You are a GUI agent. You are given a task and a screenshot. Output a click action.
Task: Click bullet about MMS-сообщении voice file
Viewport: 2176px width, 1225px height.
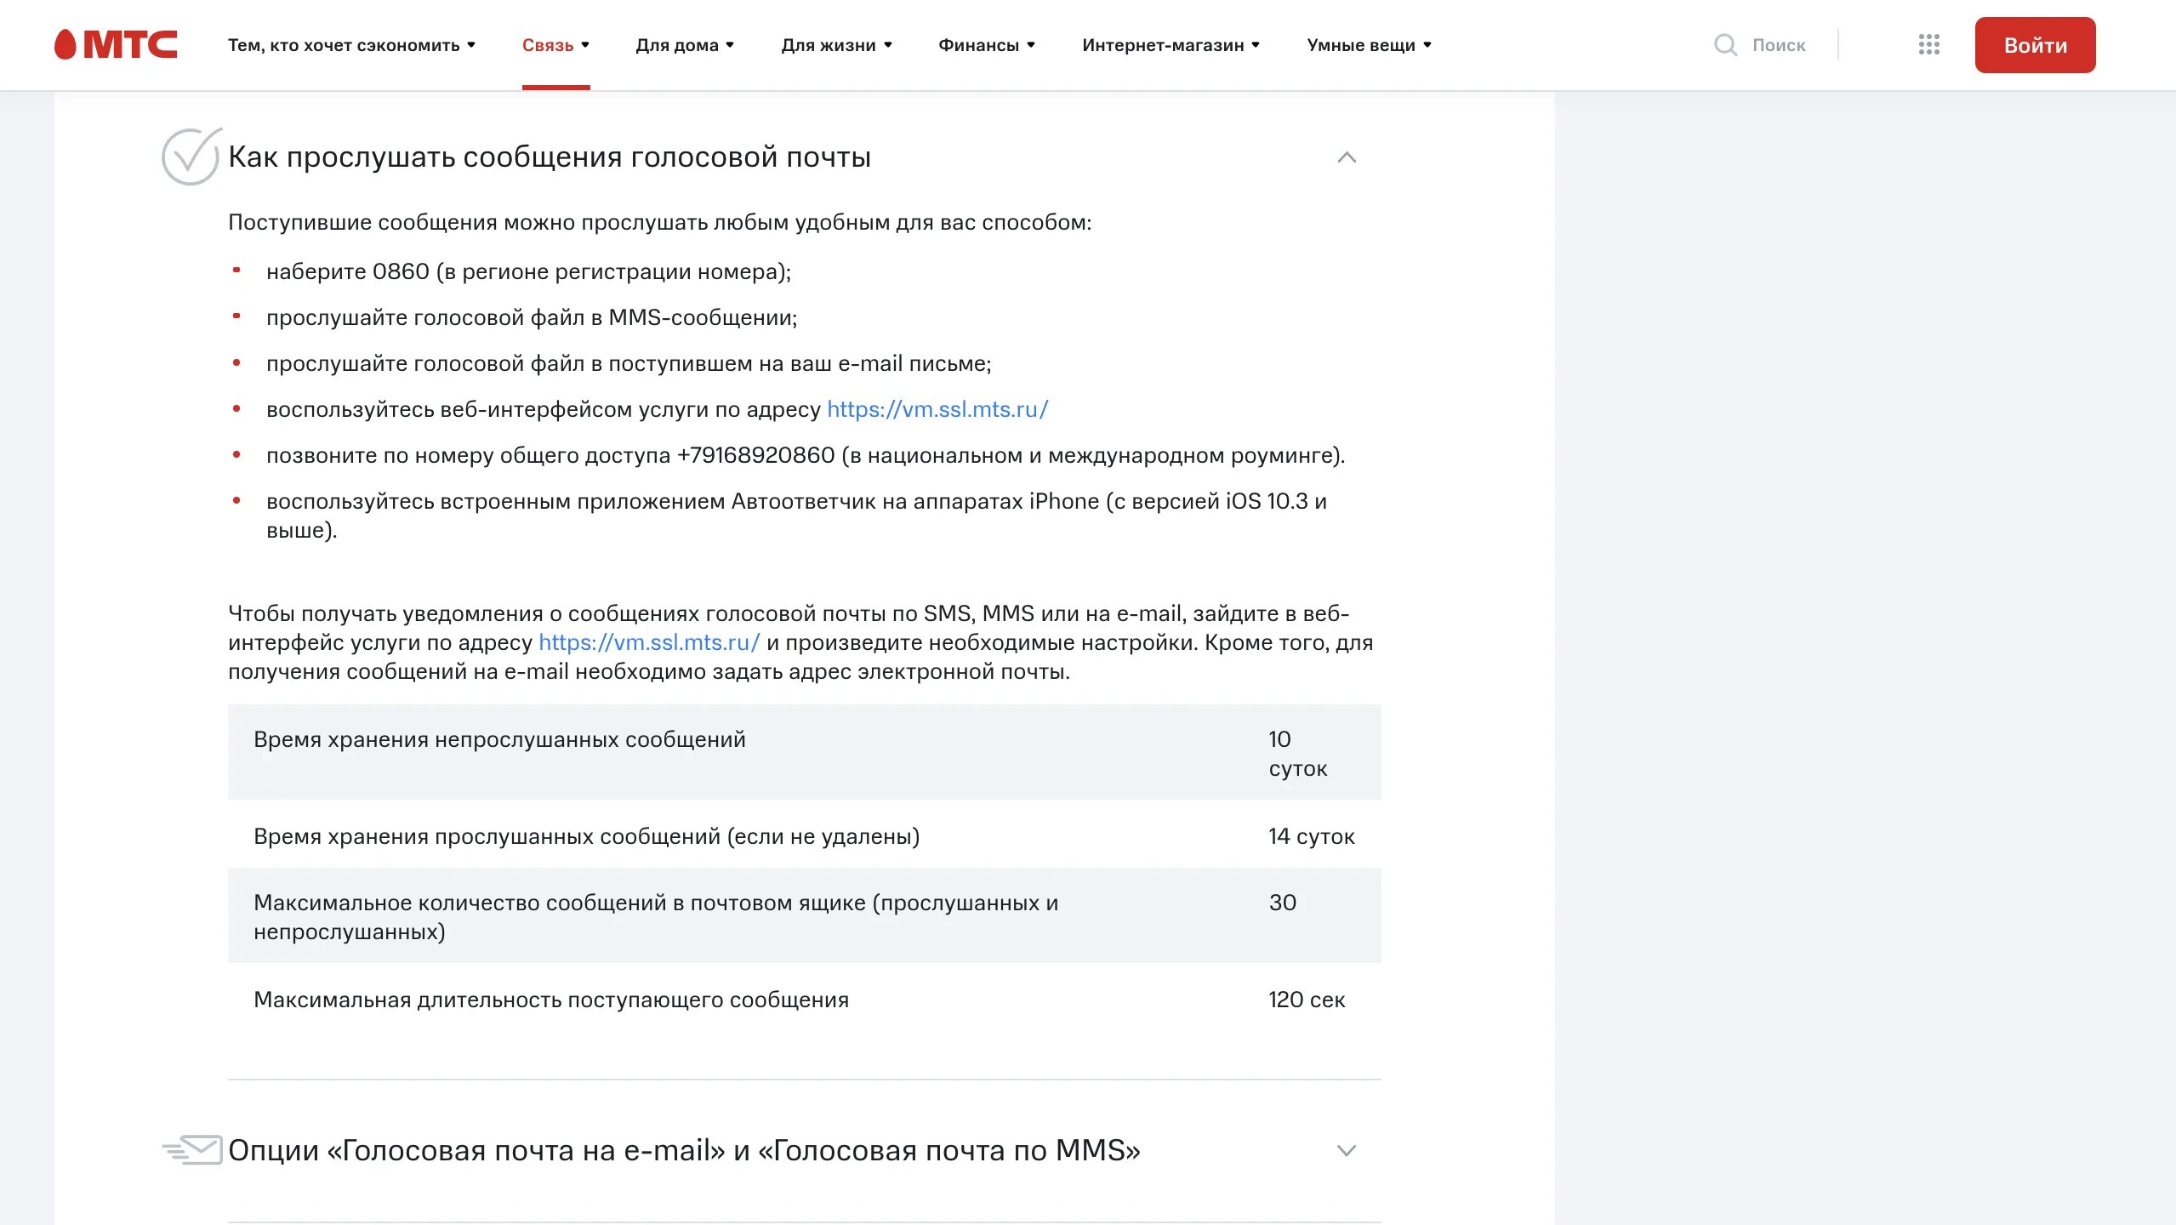(532, 317)
